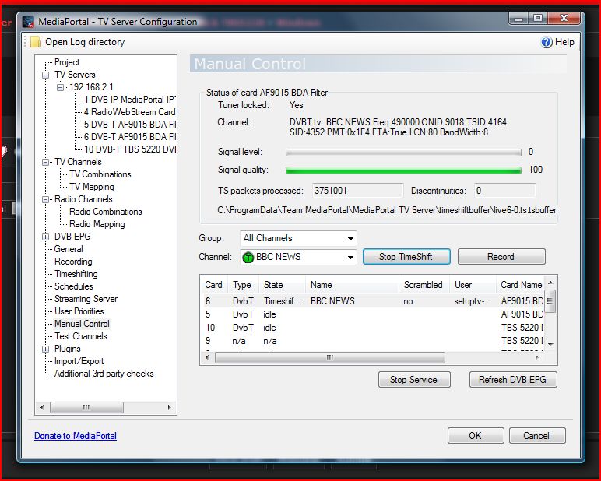Screen dimensions: 601x481
Task: Open Radio Combinations page
Action: coord(105,212)
